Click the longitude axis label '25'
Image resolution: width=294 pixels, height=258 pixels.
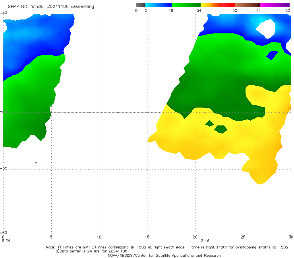tap(243, 237)
